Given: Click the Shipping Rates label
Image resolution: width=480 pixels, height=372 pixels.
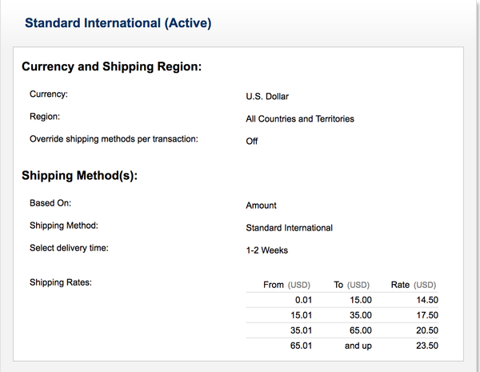Looking at the screenshot, I should 61,282.
